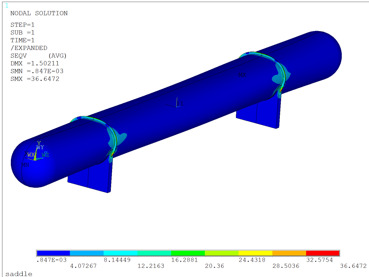
Task: Click the legend value 24.4318
Action: (252, 260)
